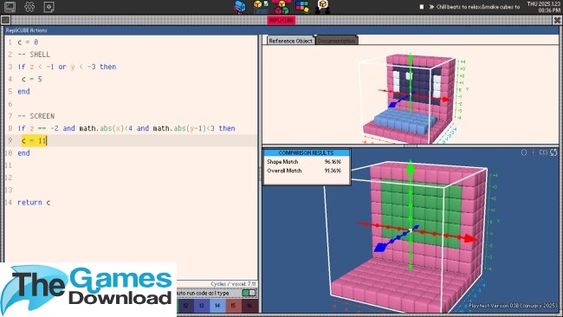Stop the music with the square button
The height and width of the screenshot is (317, 563).
tap(422, 6)
